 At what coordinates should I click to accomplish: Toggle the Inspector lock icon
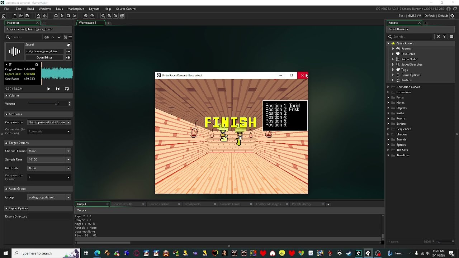(65, 37)
